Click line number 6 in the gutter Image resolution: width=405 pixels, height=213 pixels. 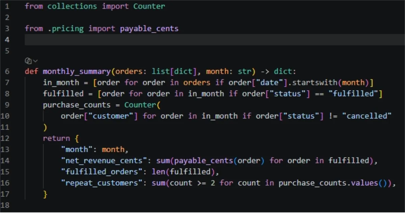tap(8, 71)
